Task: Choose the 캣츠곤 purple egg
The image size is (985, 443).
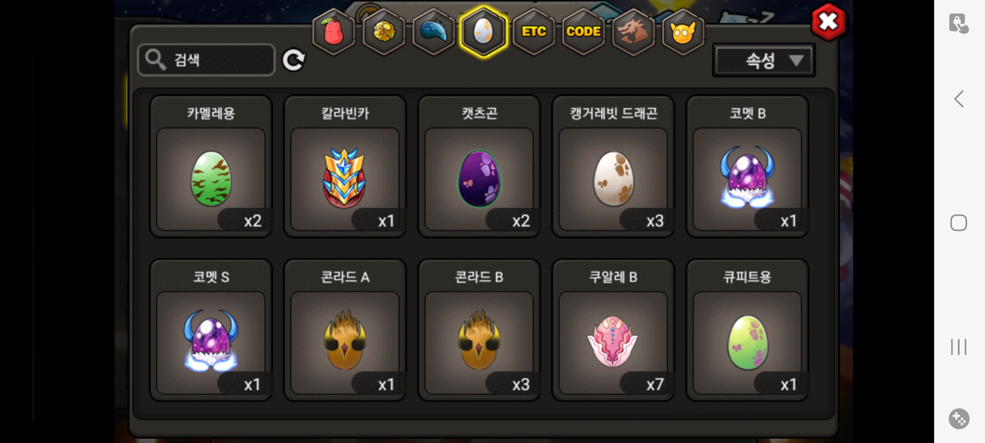Action: tap(479, 167)
